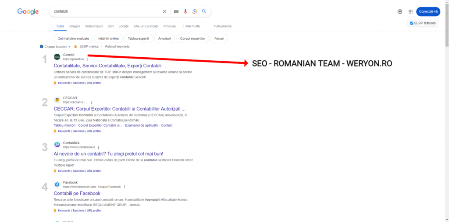
Task: Open Google apps grid icon
Action: 410,12
